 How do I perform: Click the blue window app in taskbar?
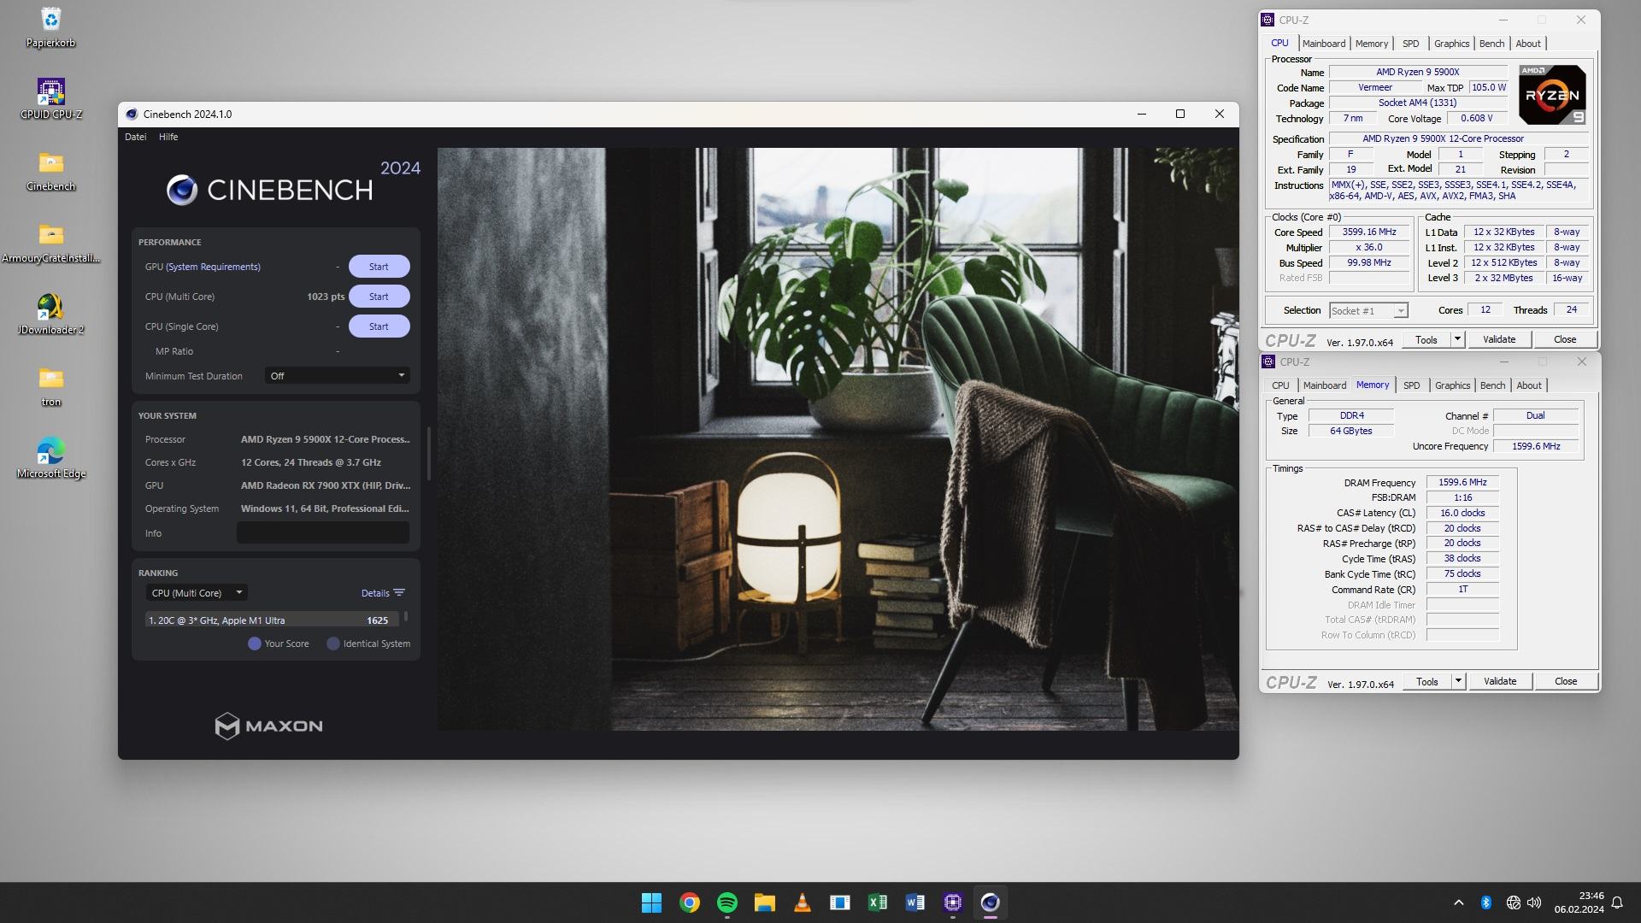[x=839, y=902]
